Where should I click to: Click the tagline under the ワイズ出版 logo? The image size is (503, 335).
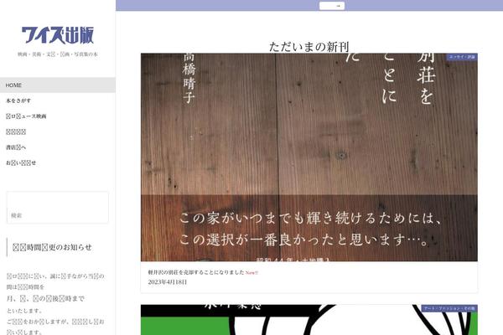58,54
